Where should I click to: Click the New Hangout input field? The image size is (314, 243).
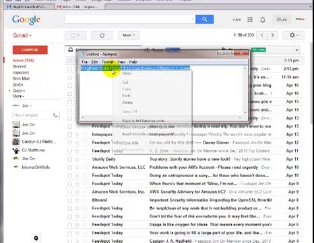pos(32,115)
